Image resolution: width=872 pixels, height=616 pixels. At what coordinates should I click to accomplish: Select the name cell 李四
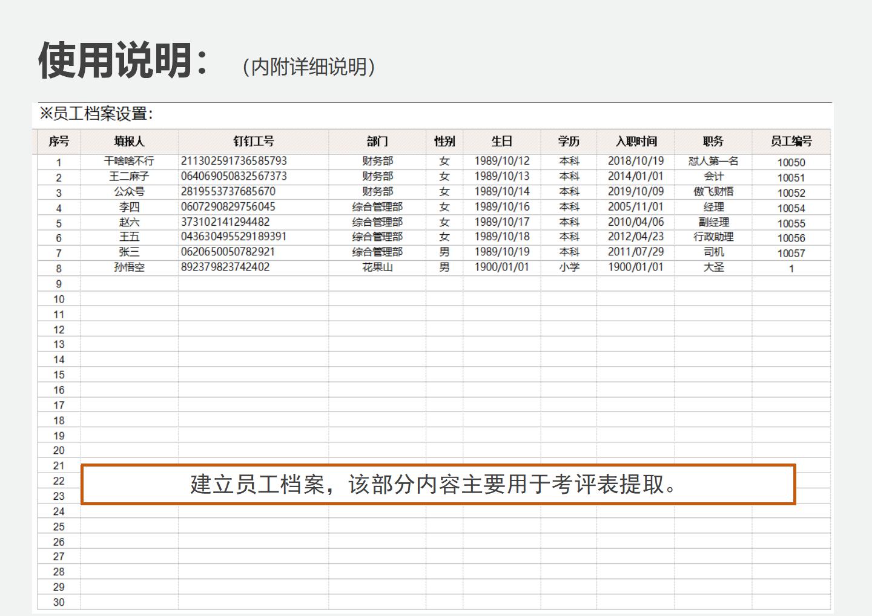click(x=129, y=206)
